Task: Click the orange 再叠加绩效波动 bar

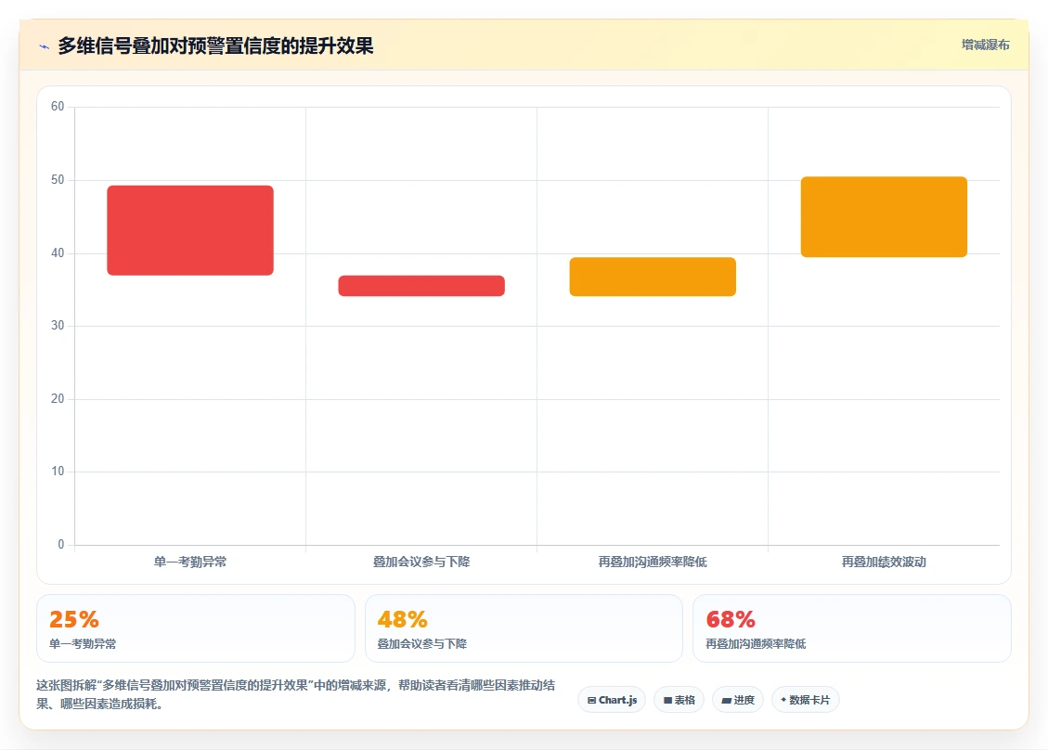Action: pos(885,216)
